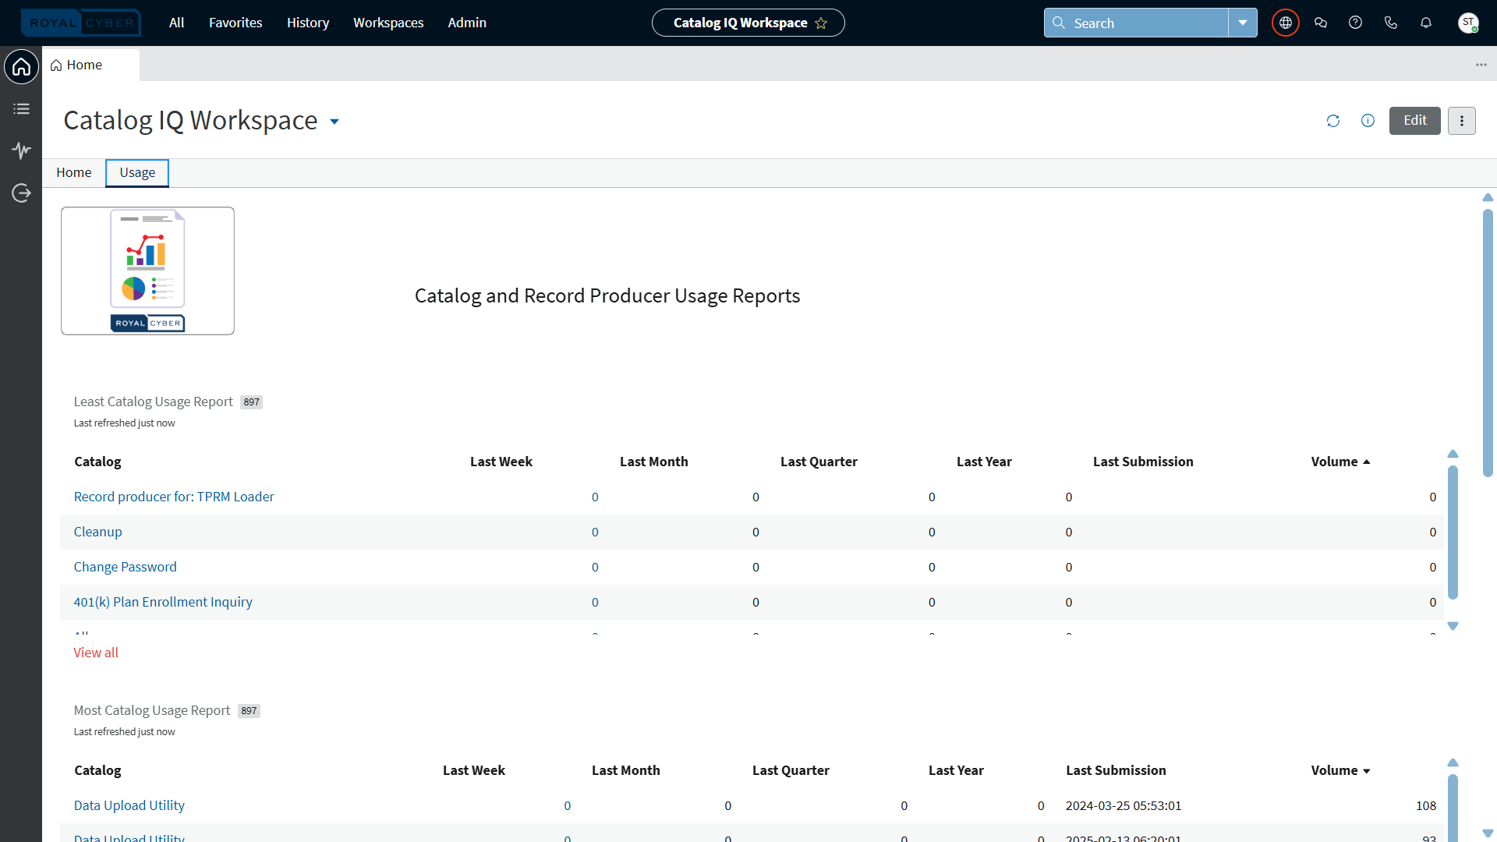The height and width of the screenshot is (842, 1497).
Task: Click the globe icon in the header
Action: (x=1285, y=23)
